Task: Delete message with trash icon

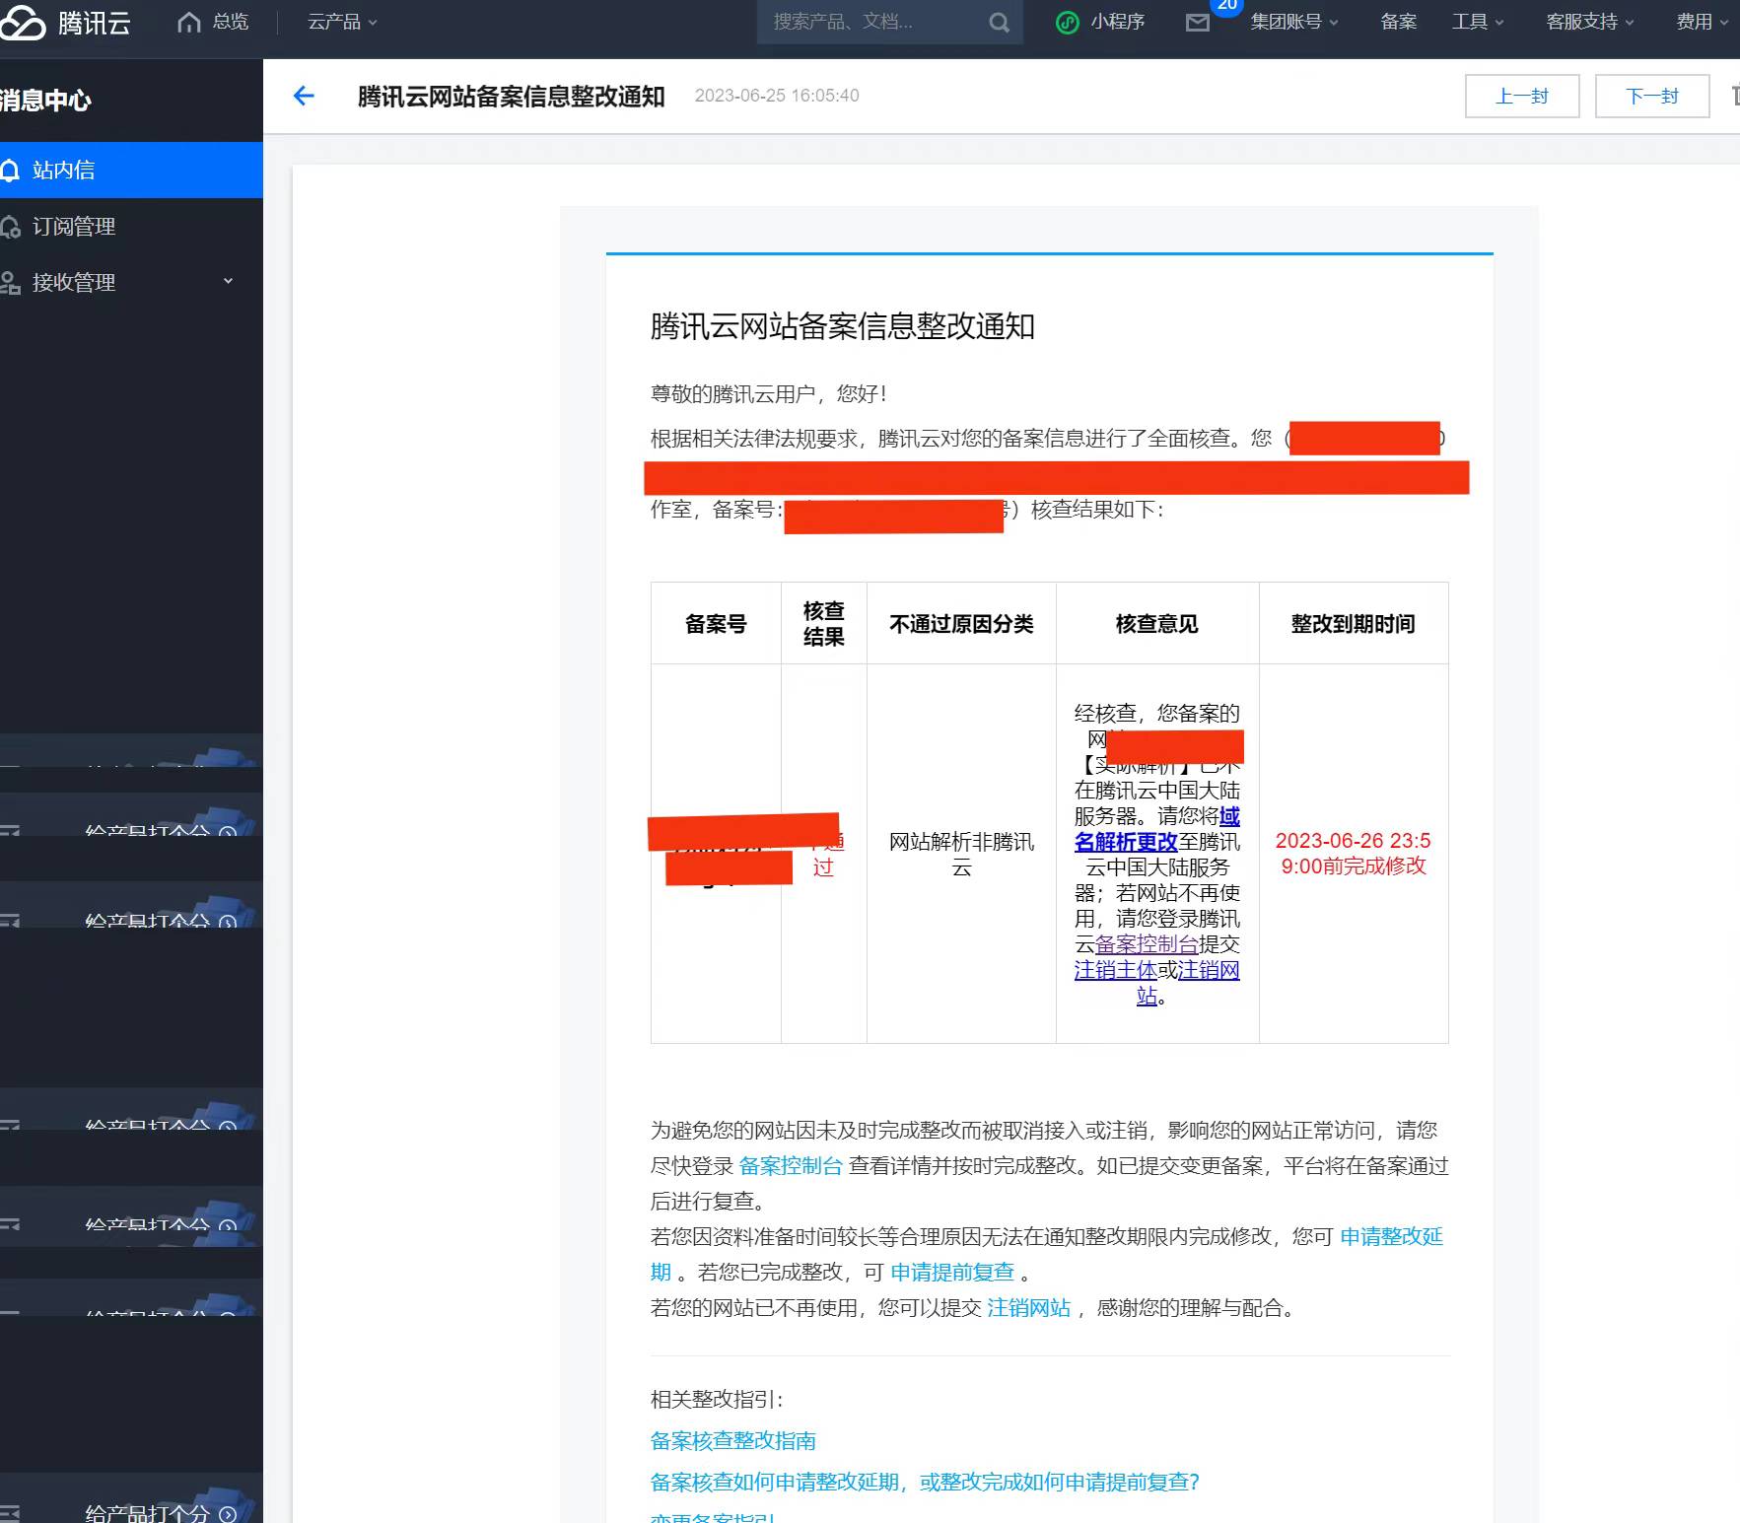Action: [x=1735, y=96]
